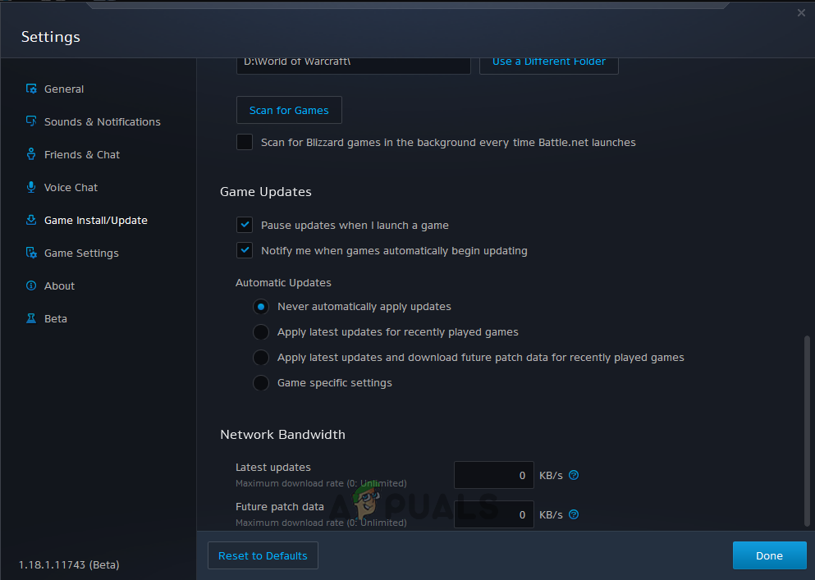Screen dimensions: 815x580
Task: Click the Automatic Updates label
Action: (283, 283)
